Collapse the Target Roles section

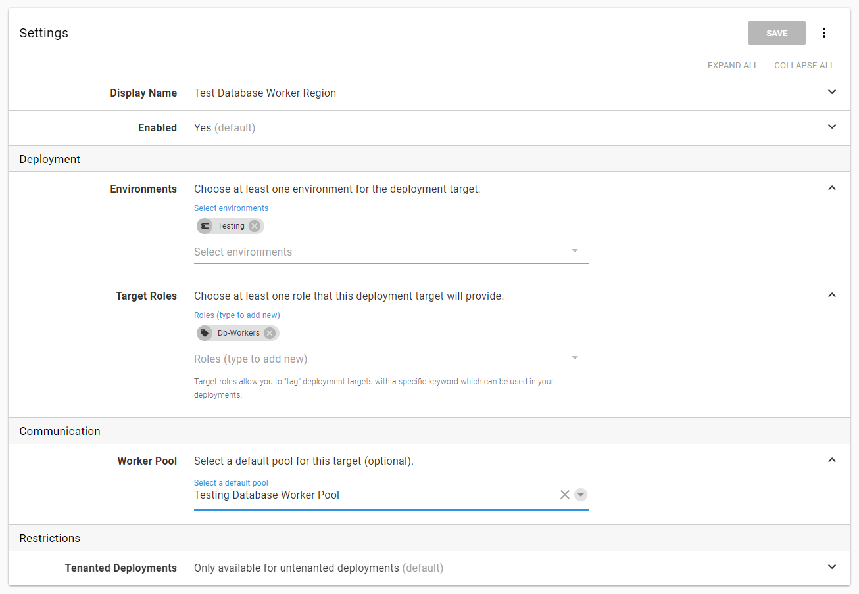pos(832,295)
